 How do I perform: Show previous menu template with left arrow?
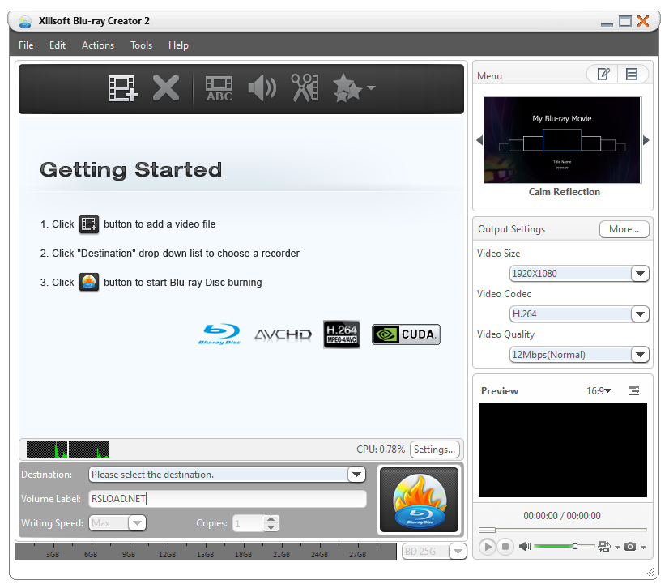click(479, 140)
